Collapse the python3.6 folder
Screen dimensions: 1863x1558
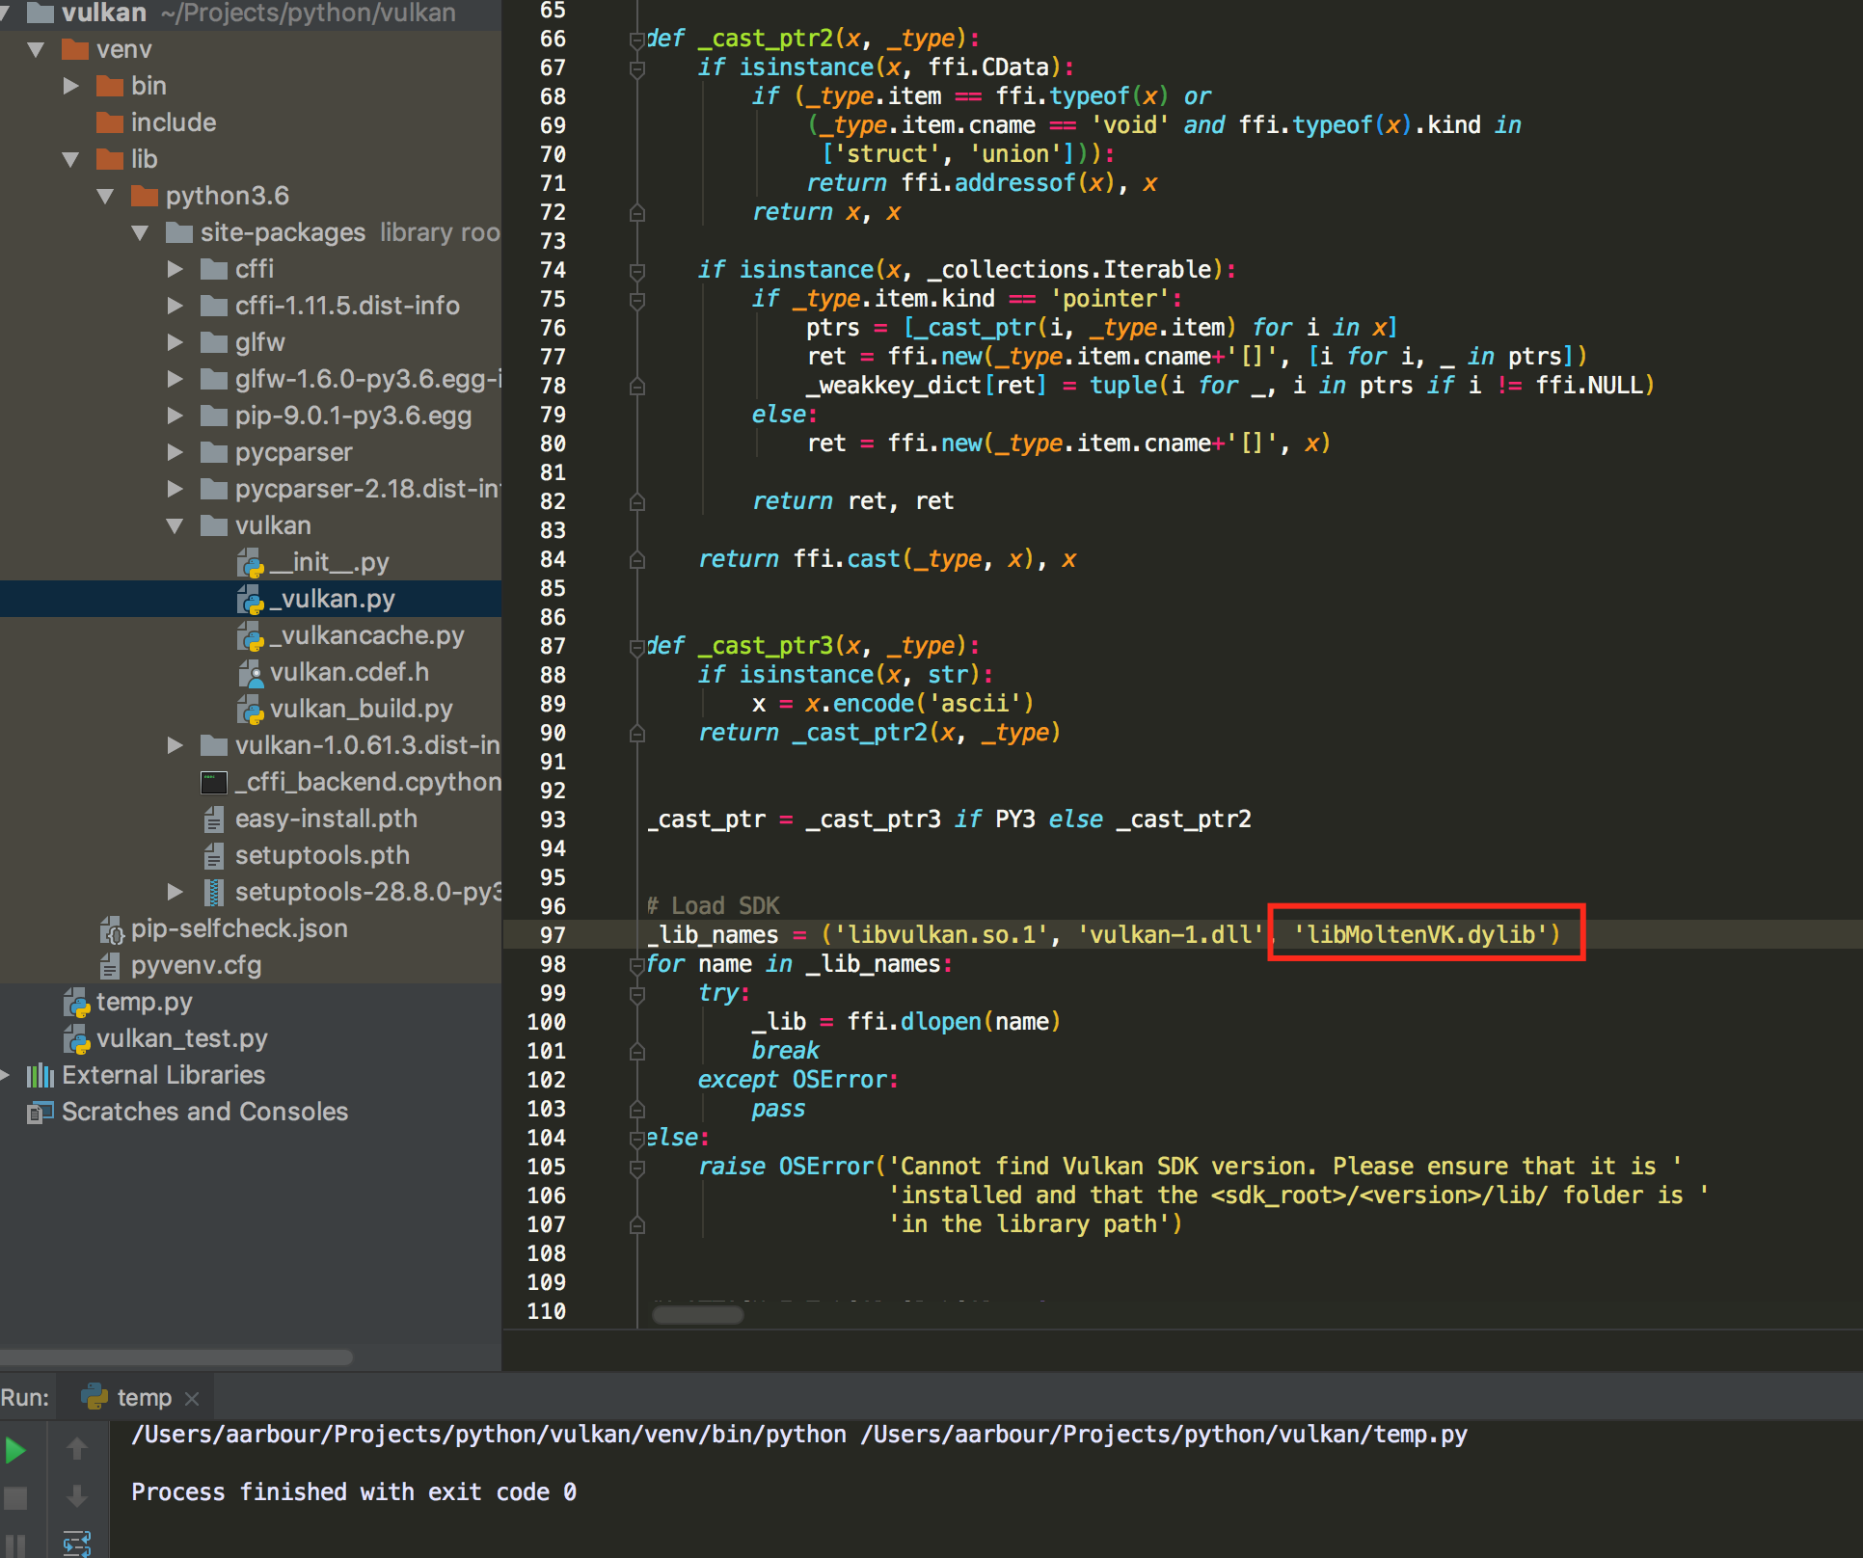point(106,197)
